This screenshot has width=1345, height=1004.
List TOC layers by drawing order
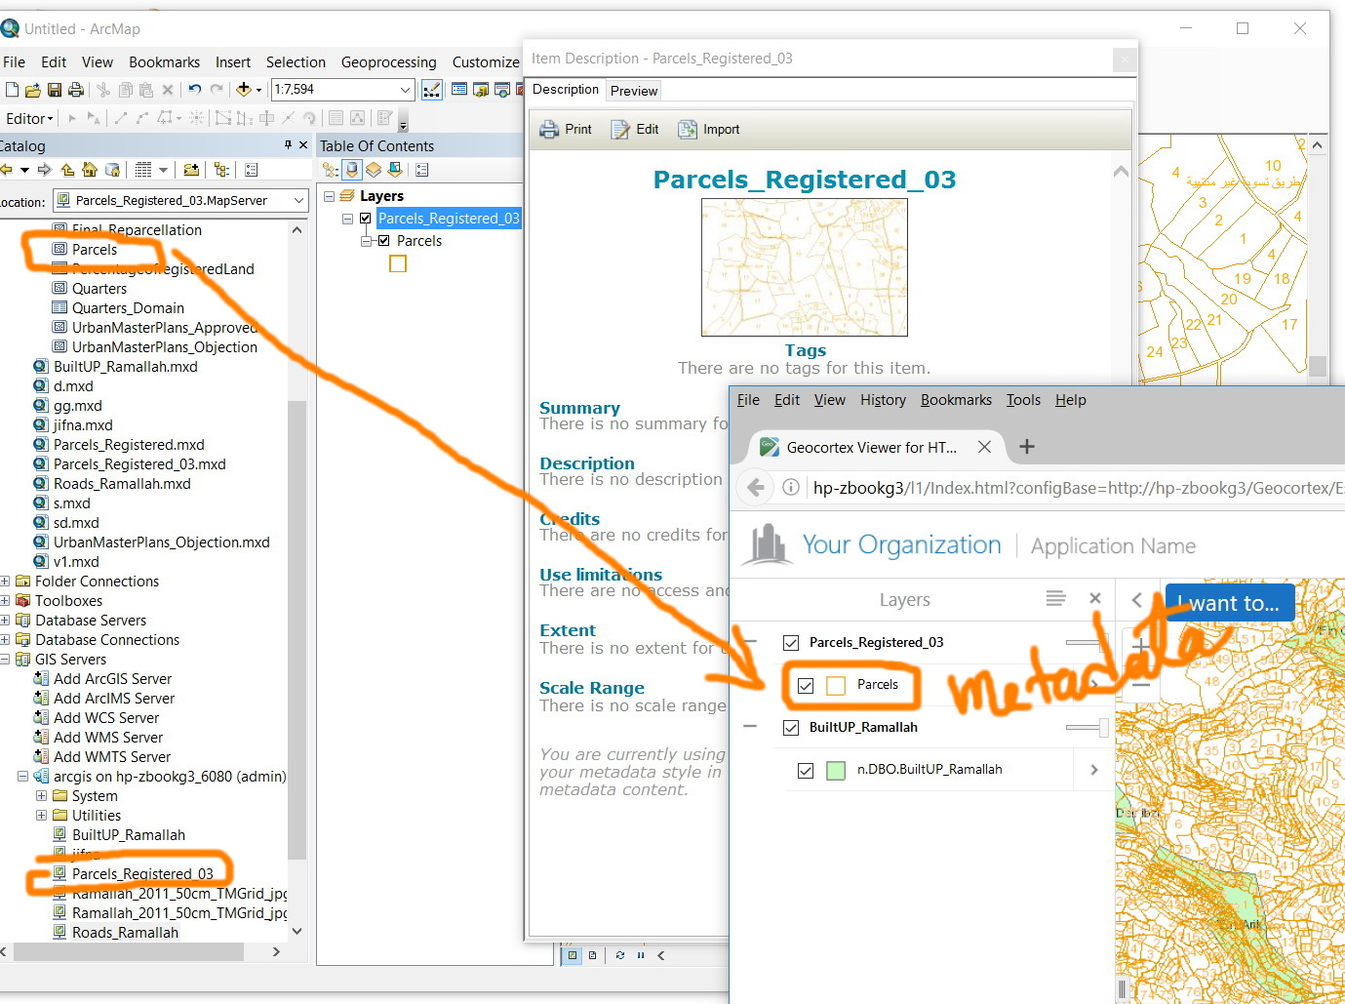click(331, 170)
